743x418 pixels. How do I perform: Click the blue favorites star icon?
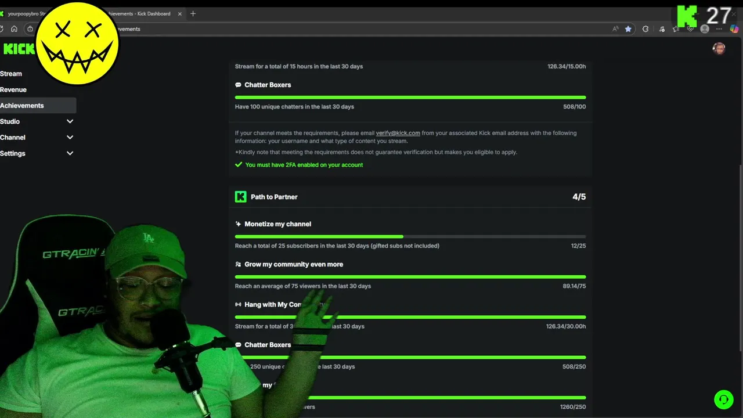pos(628,29)
